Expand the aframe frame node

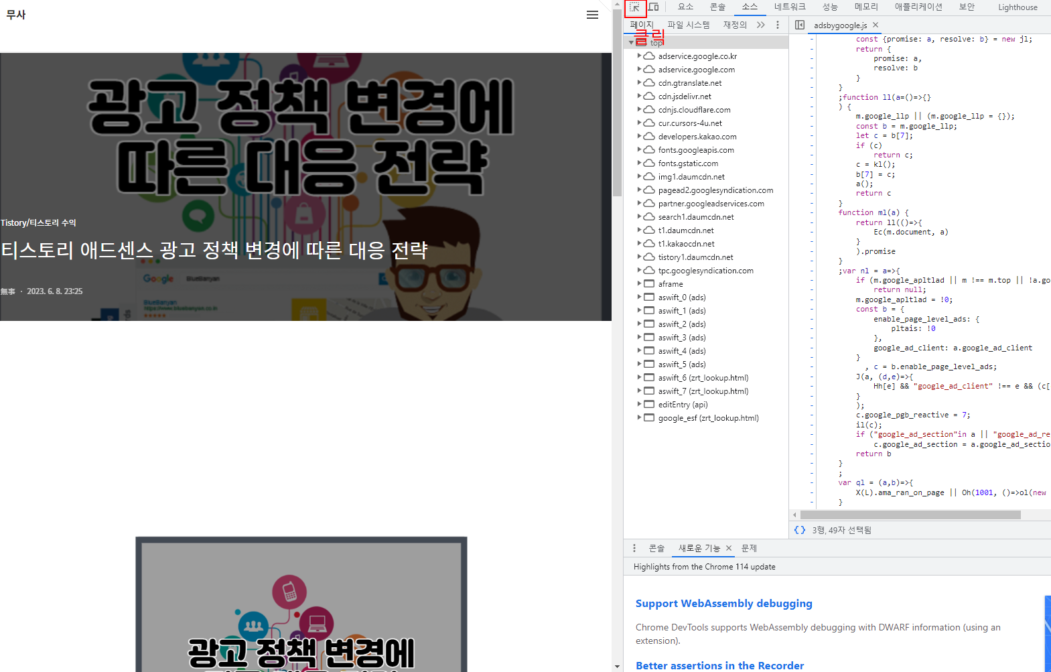coord(639,283)
